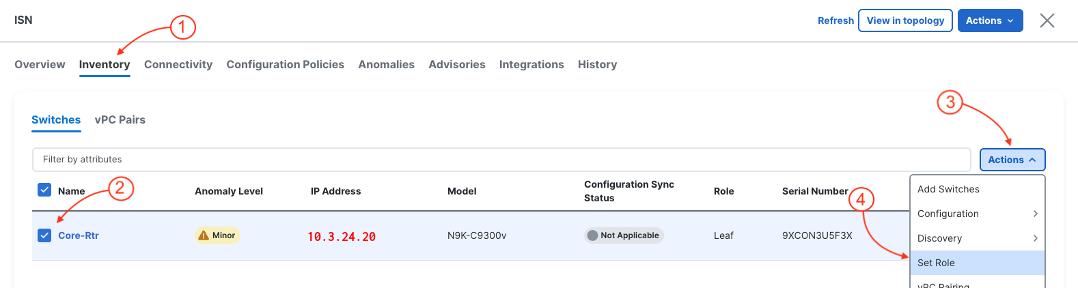Close the ISN panel with X icon

point(1047,20)
